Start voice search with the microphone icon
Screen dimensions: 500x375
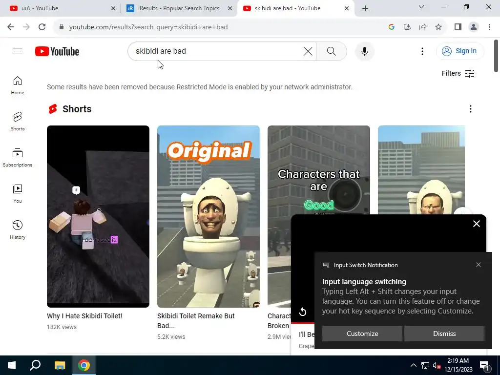(364, 51)
